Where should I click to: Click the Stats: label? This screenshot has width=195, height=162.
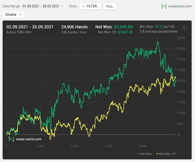click(x=73, y=6)
